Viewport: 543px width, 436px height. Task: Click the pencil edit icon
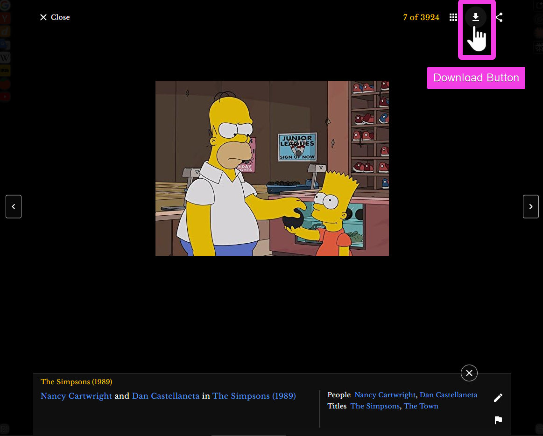[498, 398]
